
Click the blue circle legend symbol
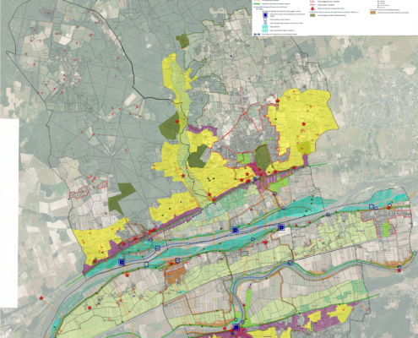coord(265,23)
